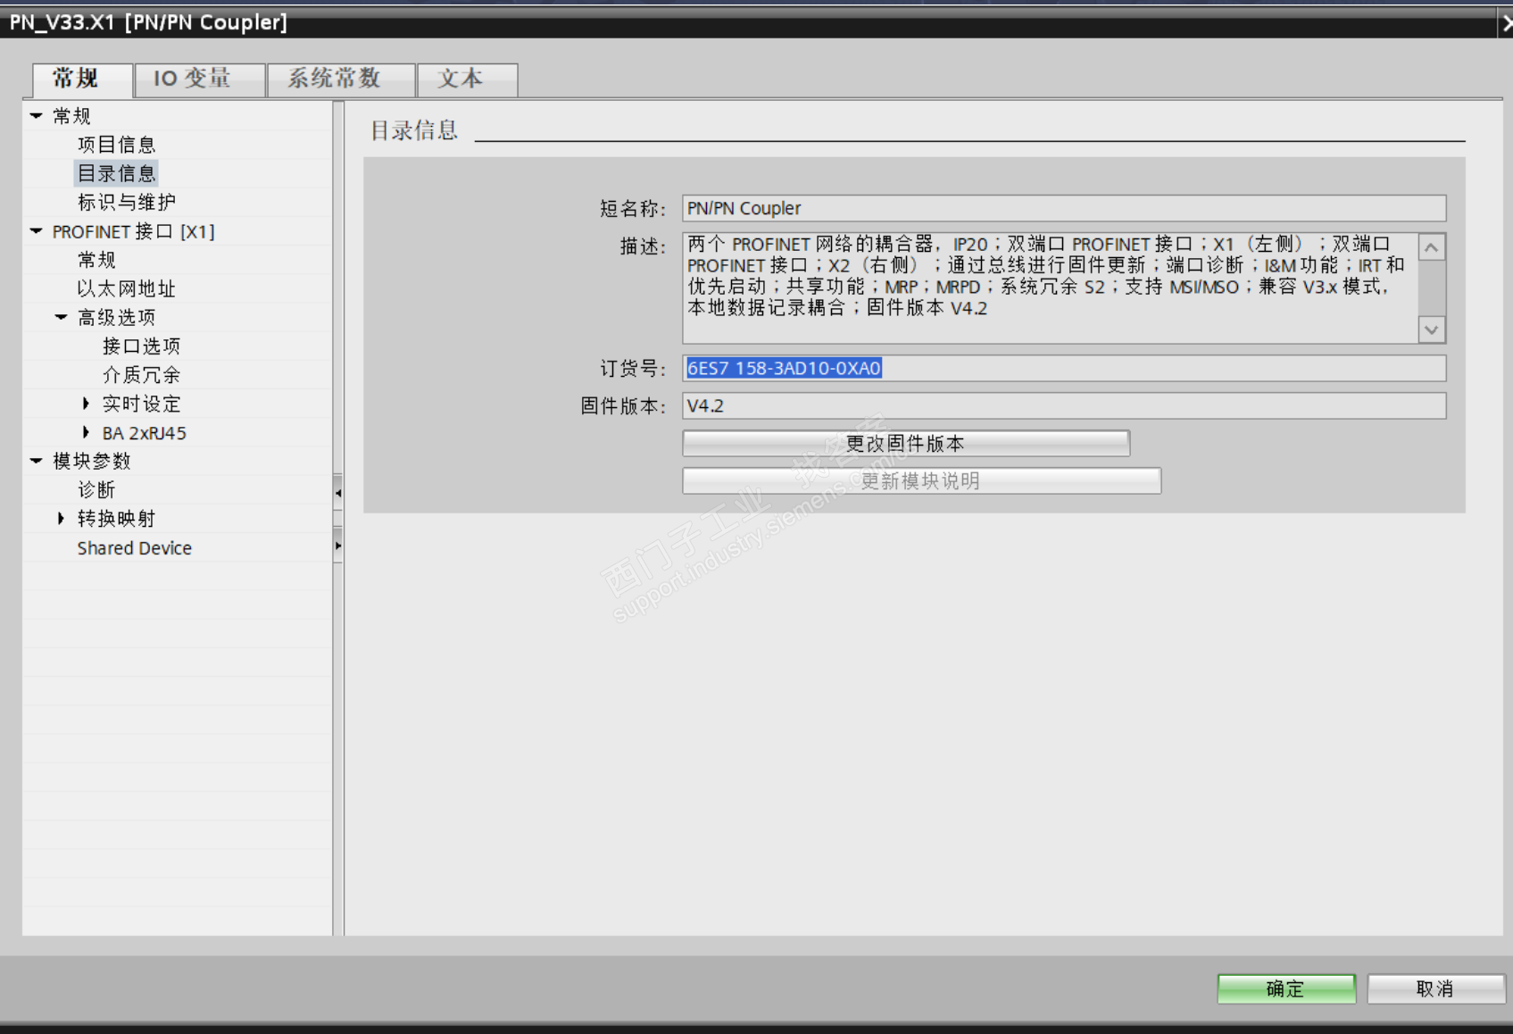Select the PROFINET 接口 [X1] tree entry

pyautogui.click(x=133, y=231)
